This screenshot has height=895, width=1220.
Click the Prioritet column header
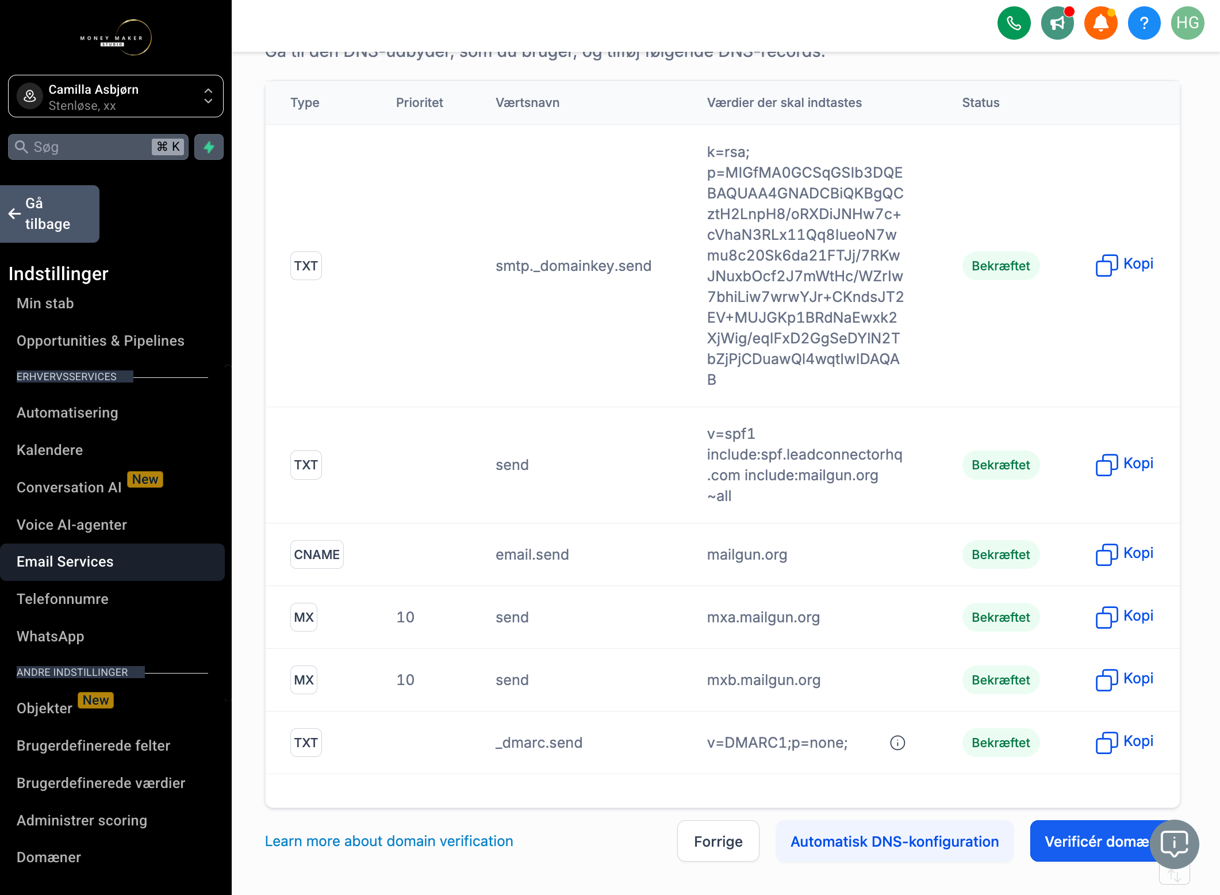click(419, 102)
